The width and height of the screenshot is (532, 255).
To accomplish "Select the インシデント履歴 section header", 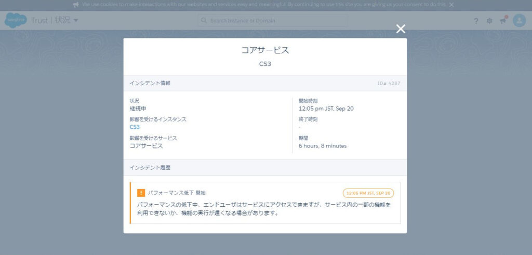I will coord(150,168).
